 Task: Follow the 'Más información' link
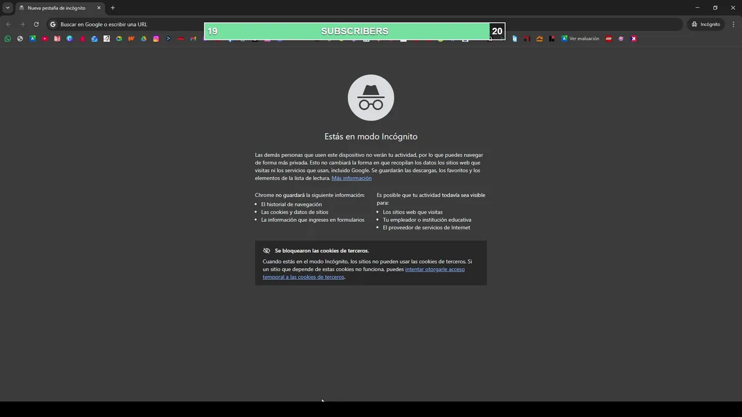[351, 178]
